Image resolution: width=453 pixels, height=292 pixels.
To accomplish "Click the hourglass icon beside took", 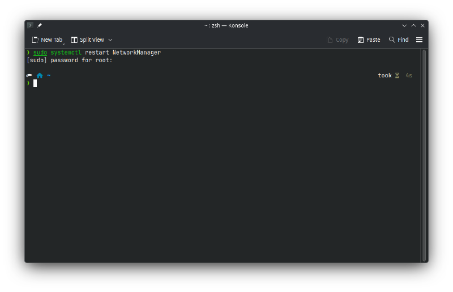I will pyautogui.click(x=397, y=75).
